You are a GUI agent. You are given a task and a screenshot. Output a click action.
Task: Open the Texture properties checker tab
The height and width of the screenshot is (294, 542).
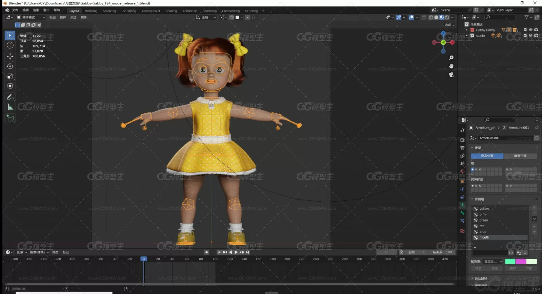pos(462,231)
